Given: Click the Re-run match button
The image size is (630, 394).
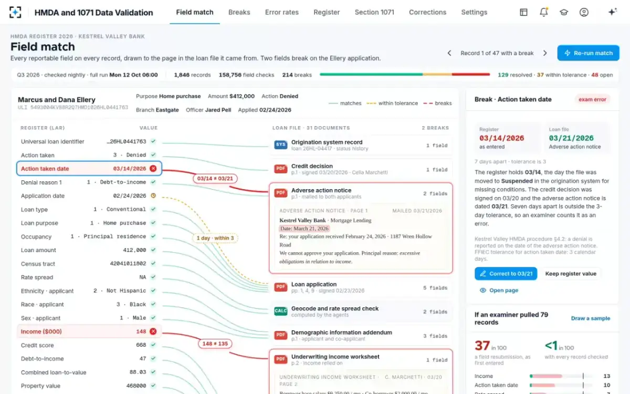Looking at the screenshot, I should (x=588, y=53).
